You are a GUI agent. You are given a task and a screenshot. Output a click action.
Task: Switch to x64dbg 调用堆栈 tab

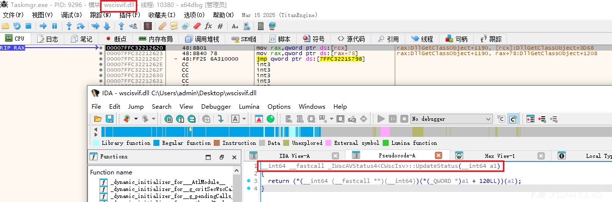point(202,39)
